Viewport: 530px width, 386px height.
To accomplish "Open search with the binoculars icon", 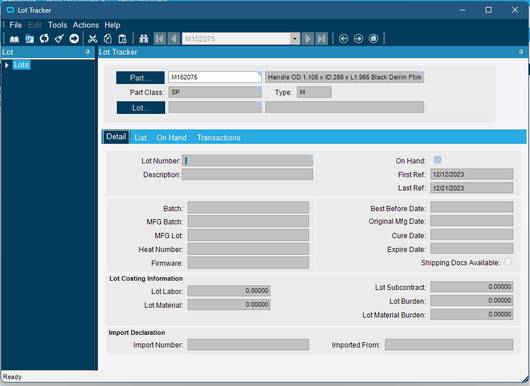I will (x=144, y=39).
